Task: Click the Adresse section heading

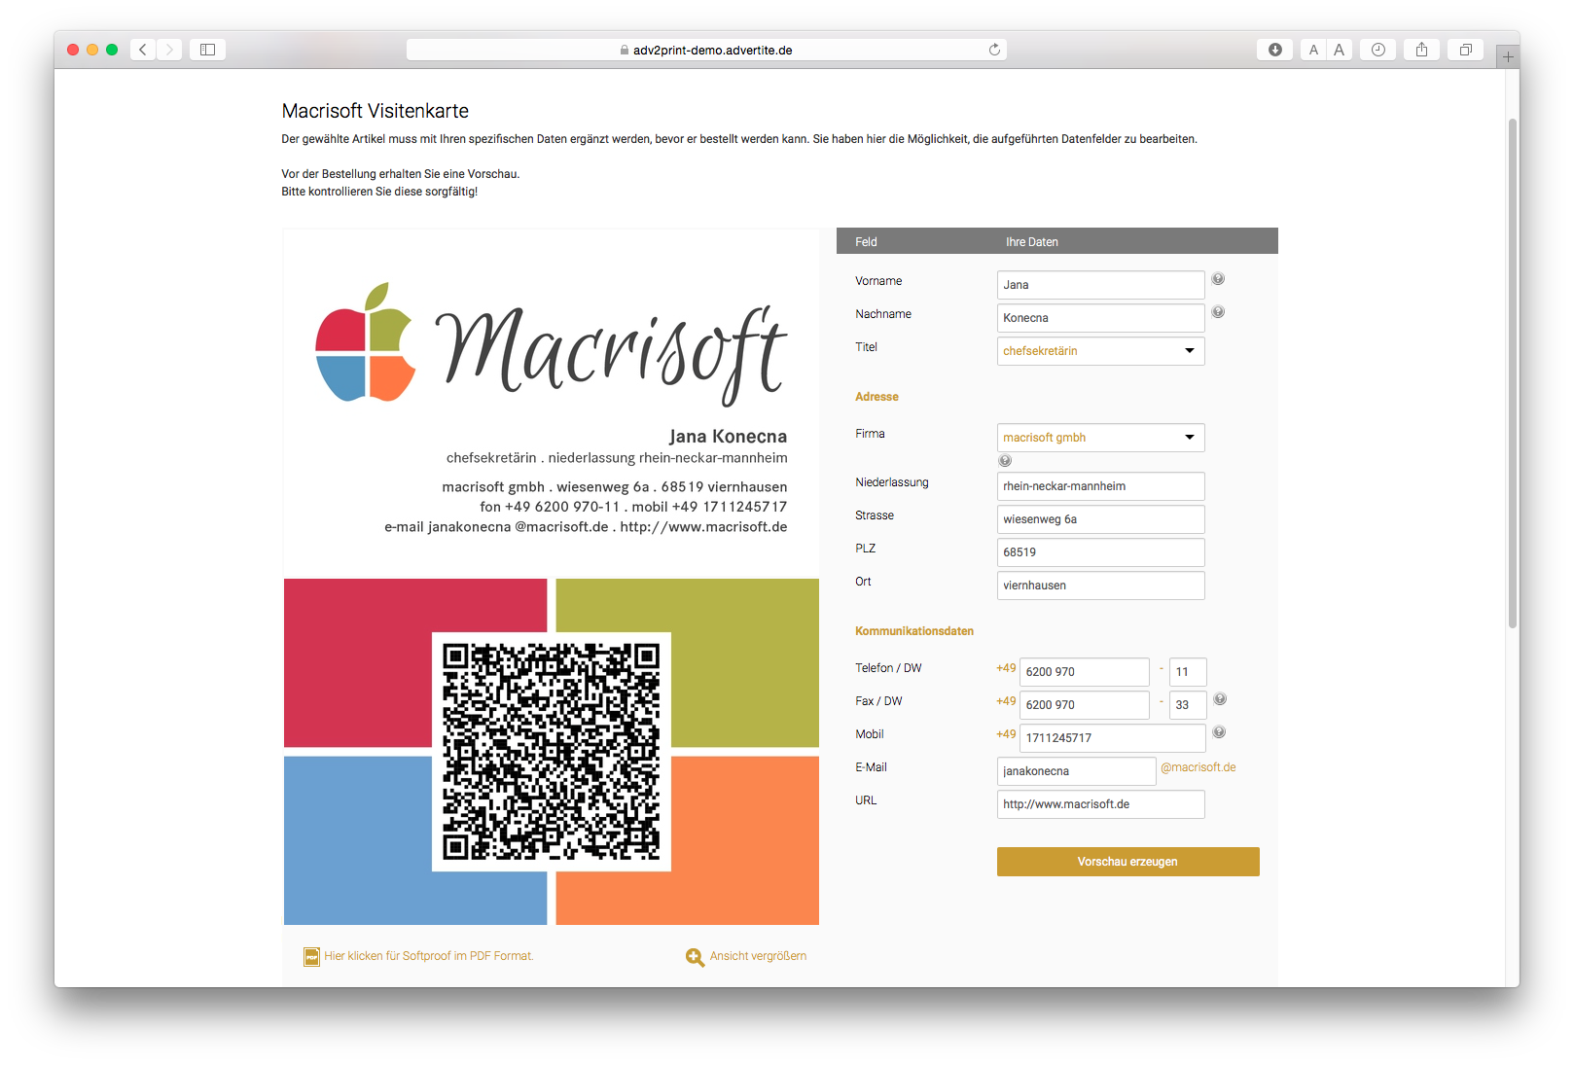Action: (x=876, y=397)
